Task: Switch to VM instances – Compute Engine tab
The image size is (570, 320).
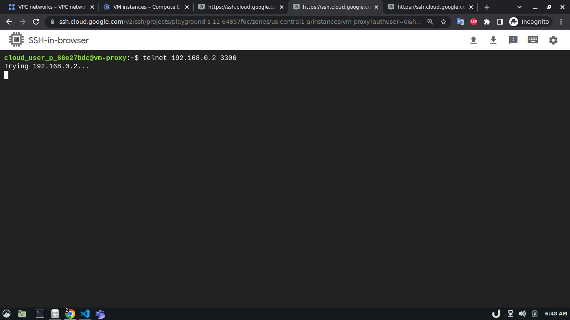Action: (146, 7)
